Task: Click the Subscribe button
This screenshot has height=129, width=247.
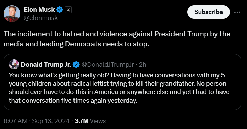Action: pos(208,12)
